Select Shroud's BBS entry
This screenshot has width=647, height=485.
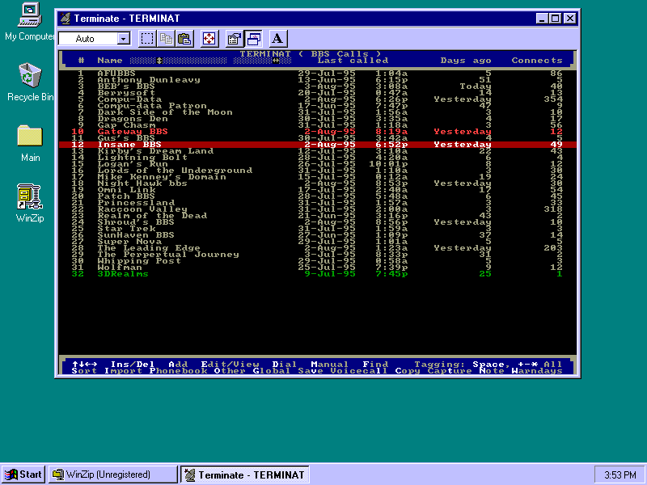(x=318, y=221)
